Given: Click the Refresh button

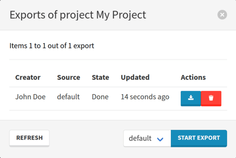Looking at the screenshot, I should tap(29, 138).
